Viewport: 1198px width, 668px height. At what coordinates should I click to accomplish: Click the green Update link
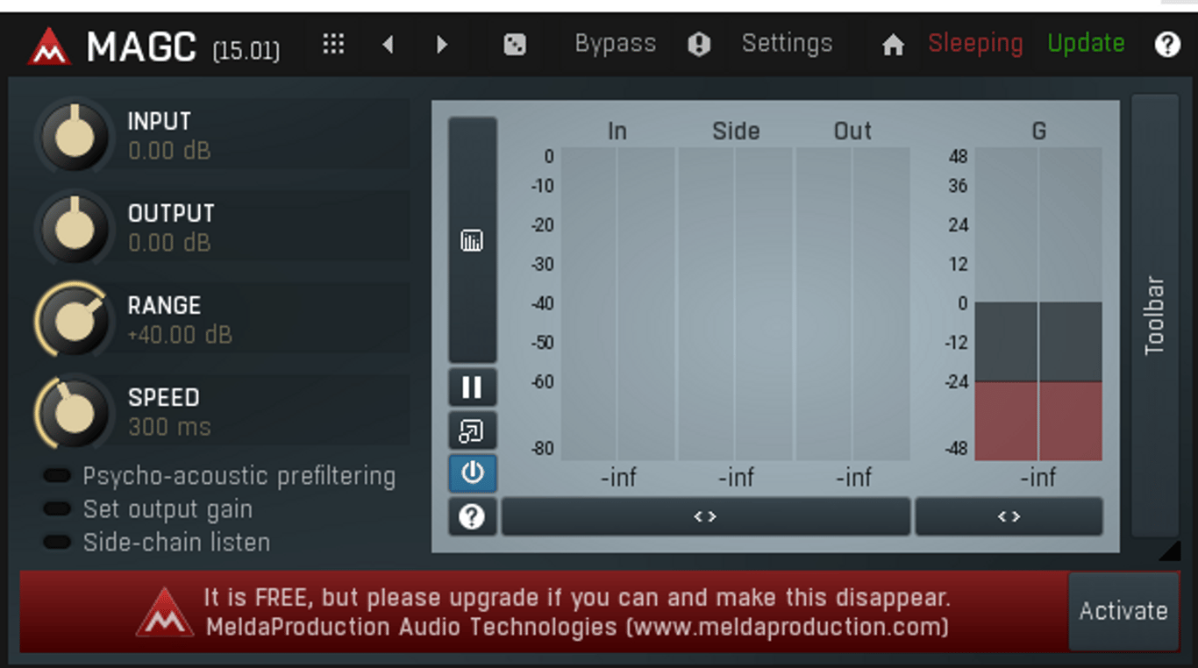(x=1086, y=43)
